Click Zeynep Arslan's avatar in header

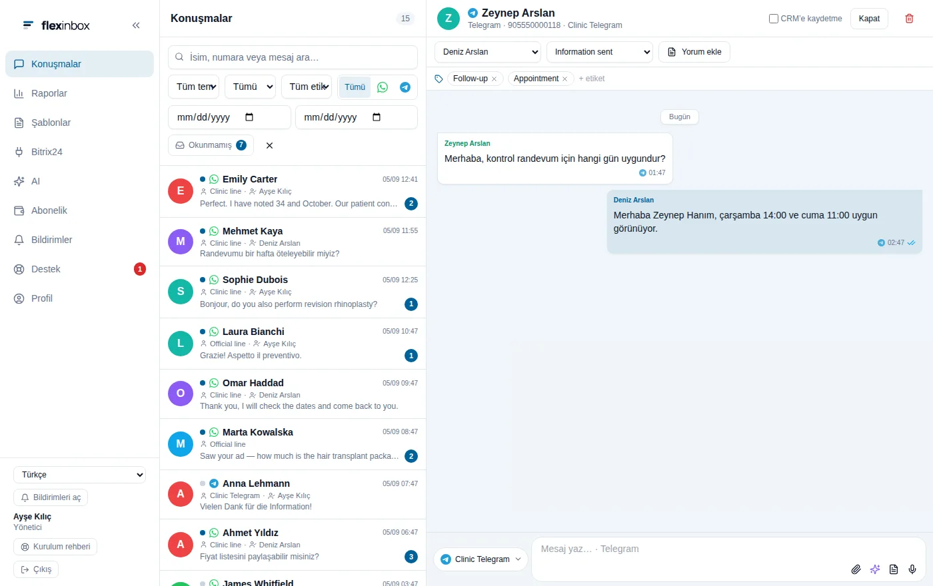coord(449,19)
